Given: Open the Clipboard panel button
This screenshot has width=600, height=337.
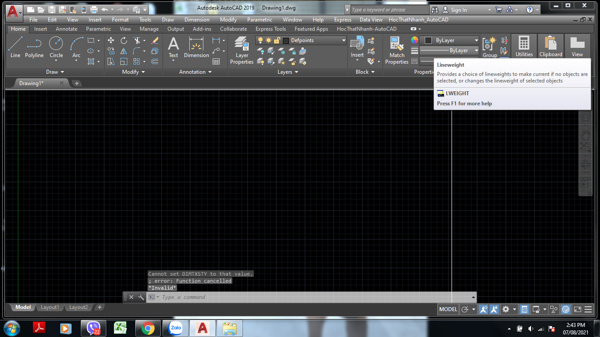Looking at the screenshot, I should point(551,47).
